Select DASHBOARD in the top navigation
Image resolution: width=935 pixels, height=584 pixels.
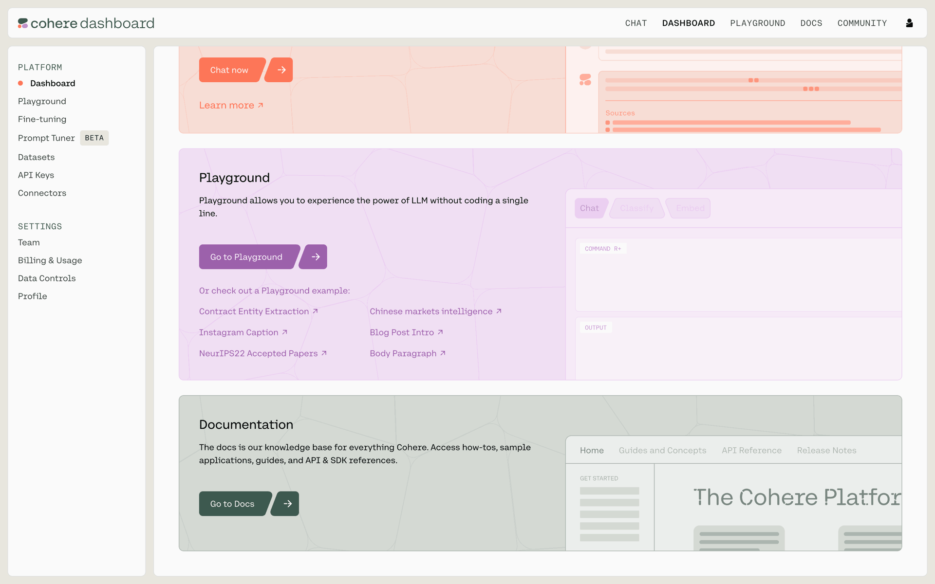click(x=689, y=23)
